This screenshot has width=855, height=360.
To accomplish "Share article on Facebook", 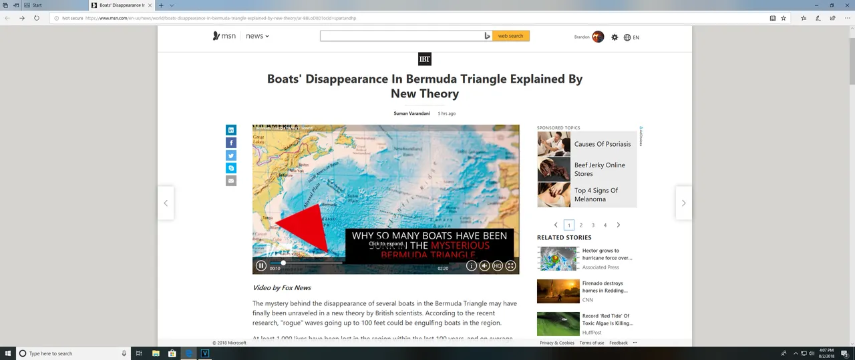I will [x=231, y=143].
